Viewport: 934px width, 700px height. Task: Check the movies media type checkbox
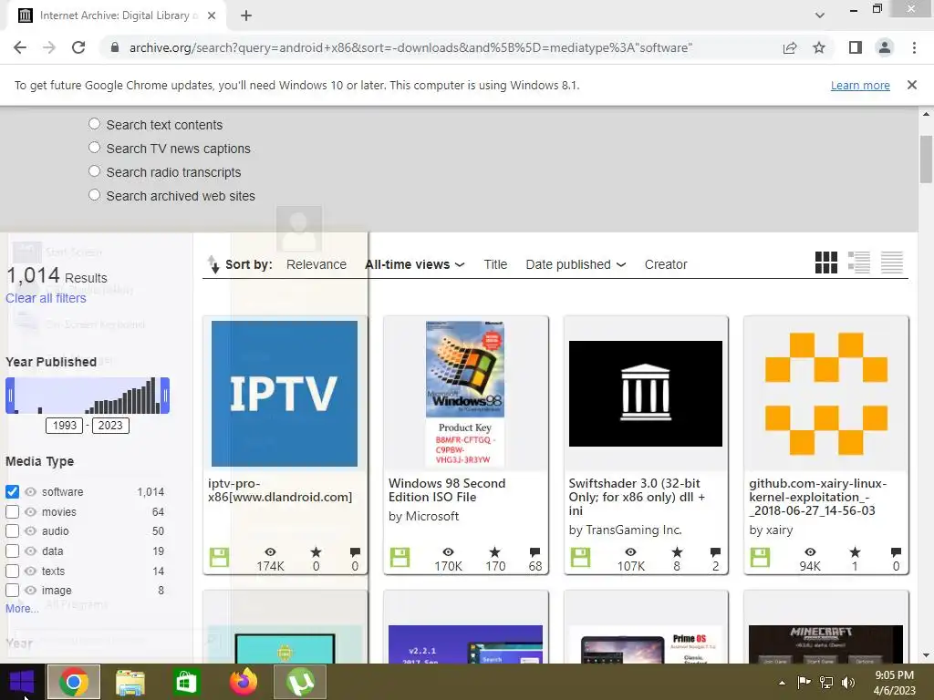click(12, 511)
